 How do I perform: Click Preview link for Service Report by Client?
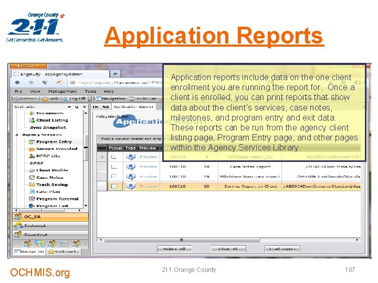click(148, 186)
